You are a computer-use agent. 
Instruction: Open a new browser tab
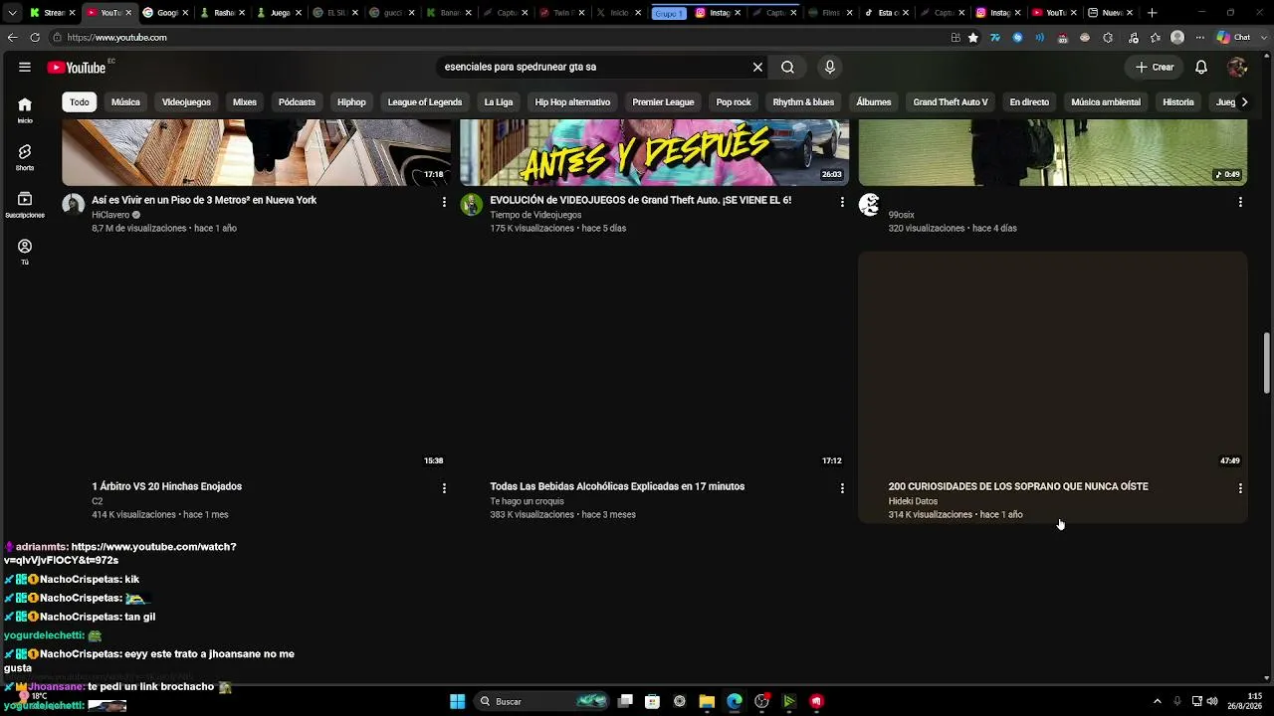coord(1153,13)
